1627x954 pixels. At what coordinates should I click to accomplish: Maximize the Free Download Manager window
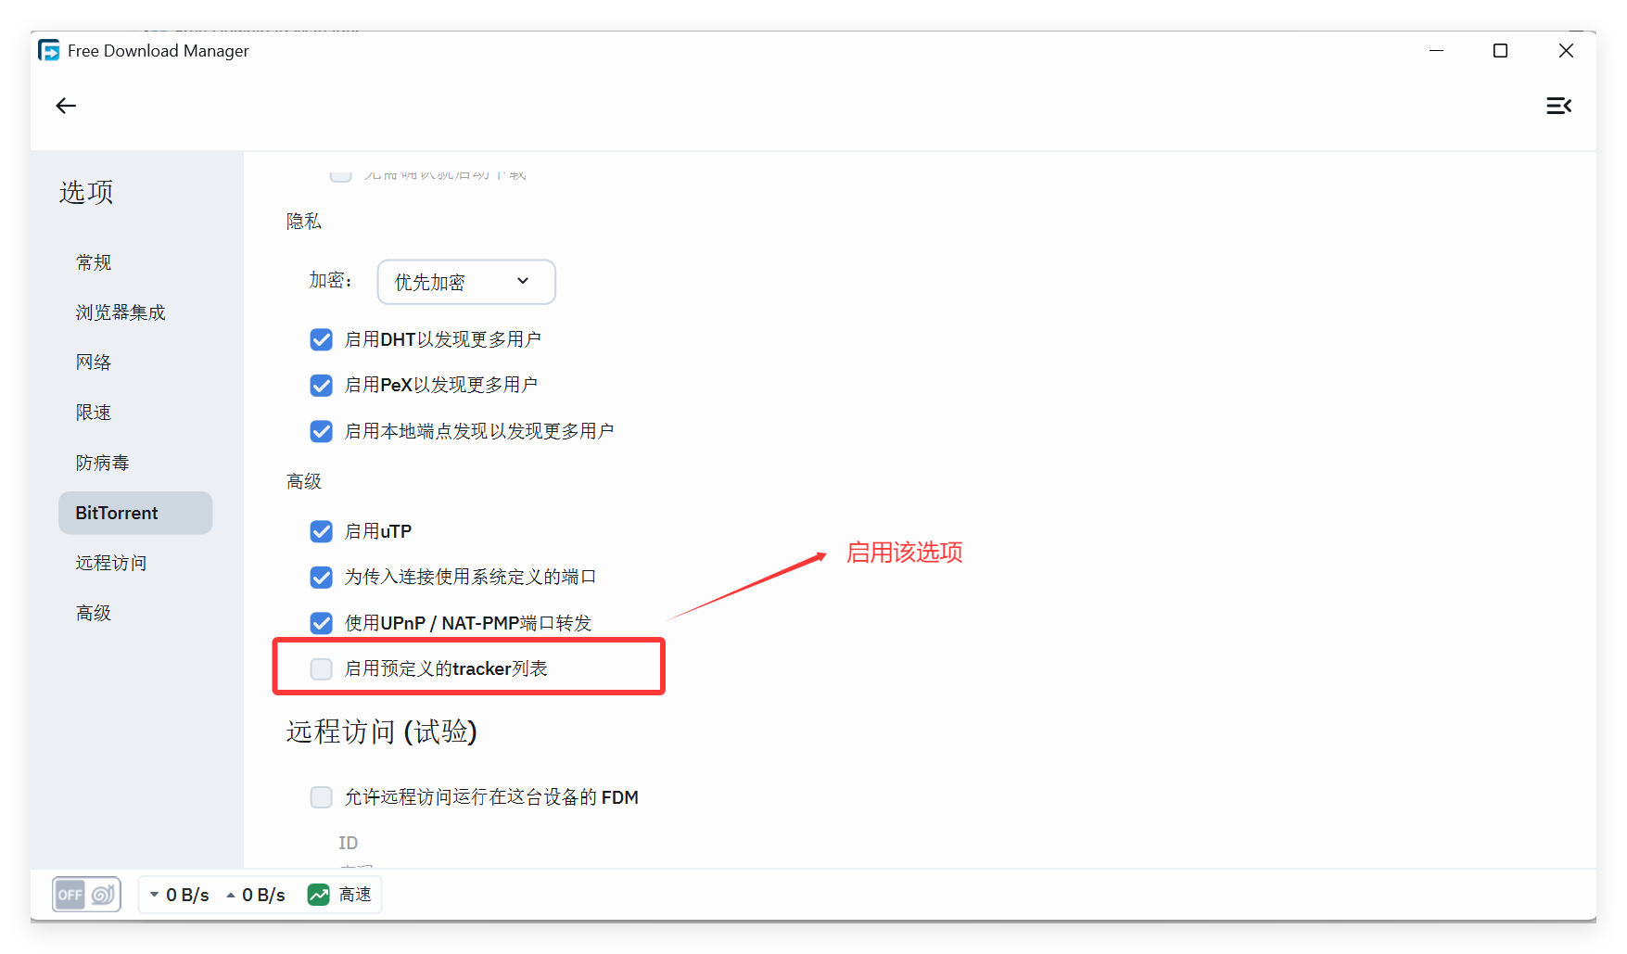[1500, 51]
